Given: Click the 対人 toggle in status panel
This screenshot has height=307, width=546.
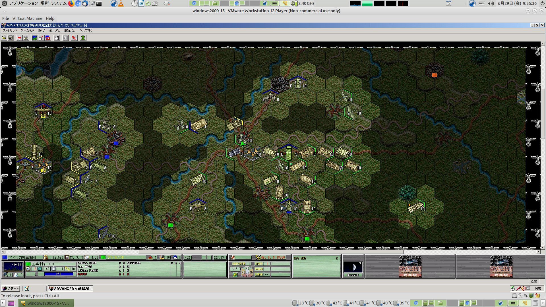Looking at the screenshot, I should [x=234, y=269].
